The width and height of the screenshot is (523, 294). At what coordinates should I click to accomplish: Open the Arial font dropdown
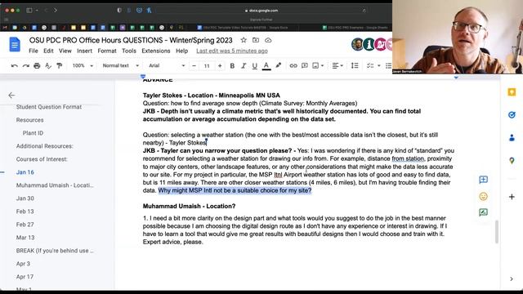pos(167,65)
